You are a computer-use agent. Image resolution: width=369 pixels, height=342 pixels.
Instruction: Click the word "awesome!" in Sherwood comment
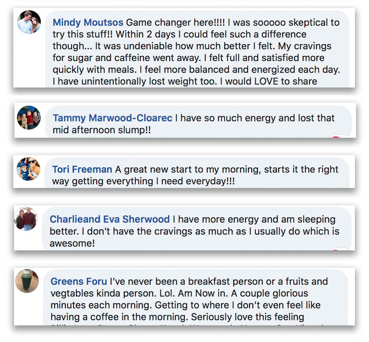click(x=72, y=244)
